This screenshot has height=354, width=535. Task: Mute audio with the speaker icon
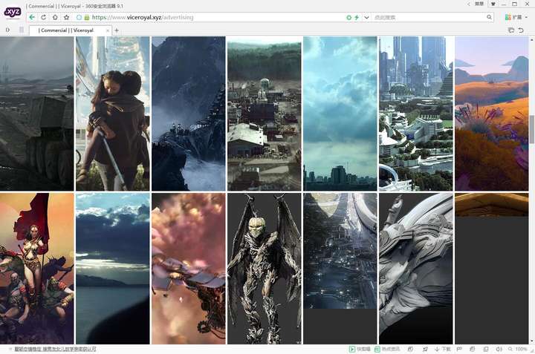click(x=499, y=350)
